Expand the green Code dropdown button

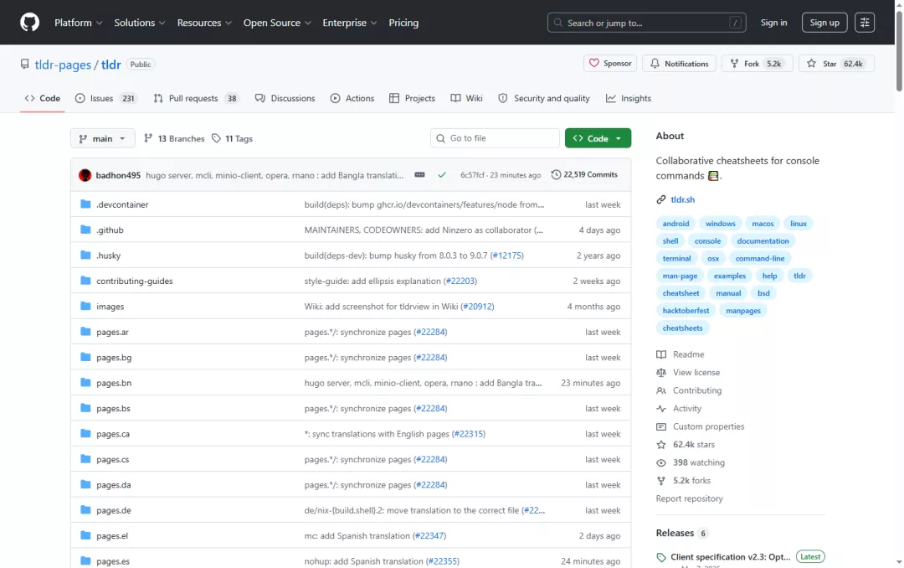coord(598,138)
